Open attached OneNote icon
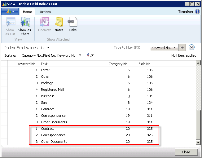 pyautogui.click(x=44, y=23)
